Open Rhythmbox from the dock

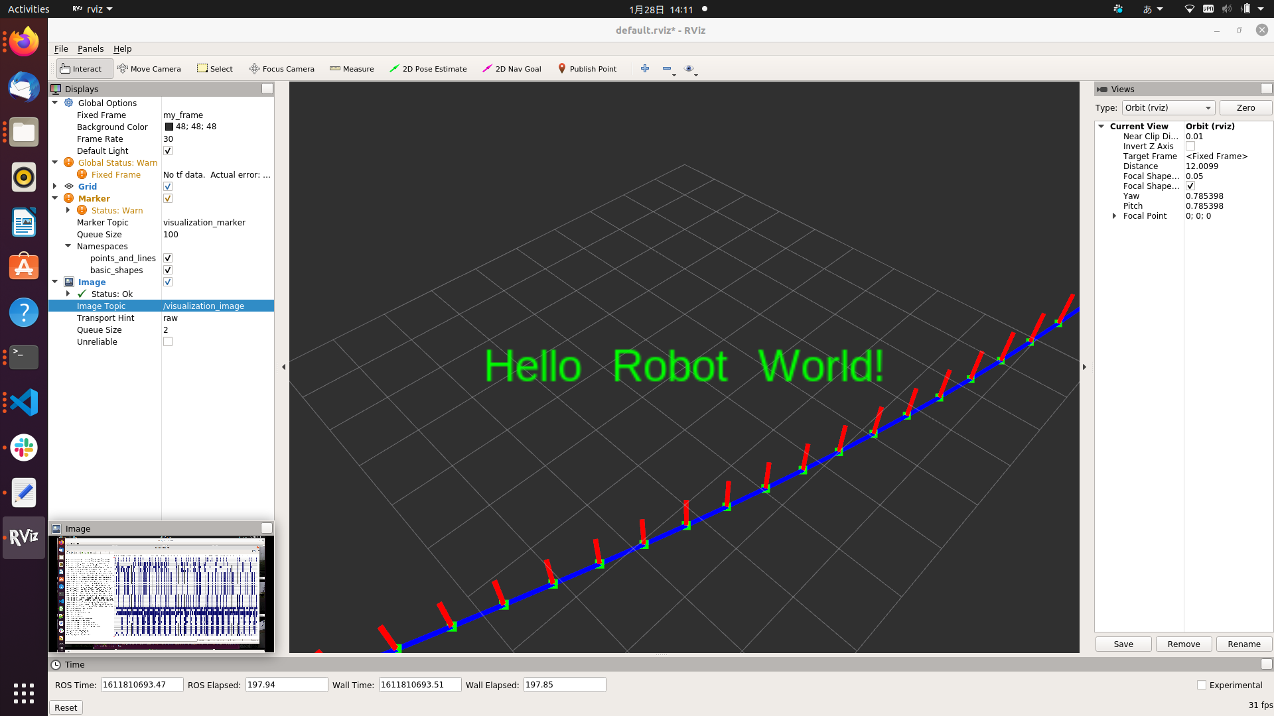tap(24, 177)
